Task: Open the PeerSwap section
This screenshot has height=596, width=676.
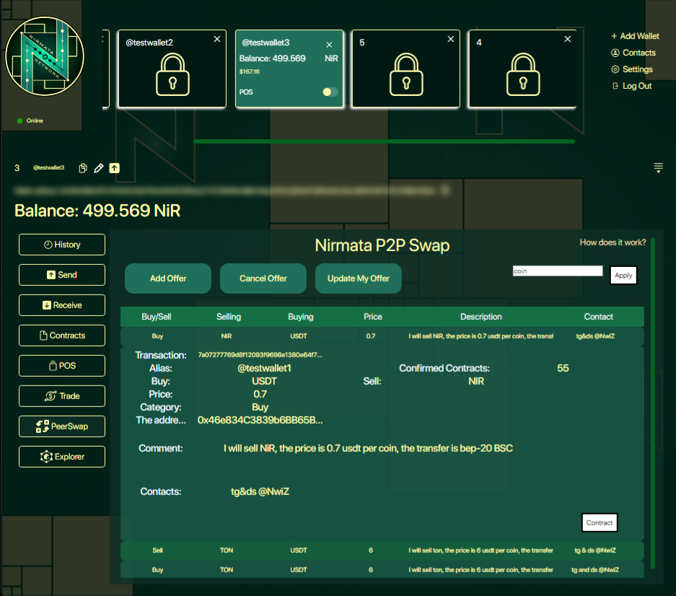Action: (x=62, y=426)
